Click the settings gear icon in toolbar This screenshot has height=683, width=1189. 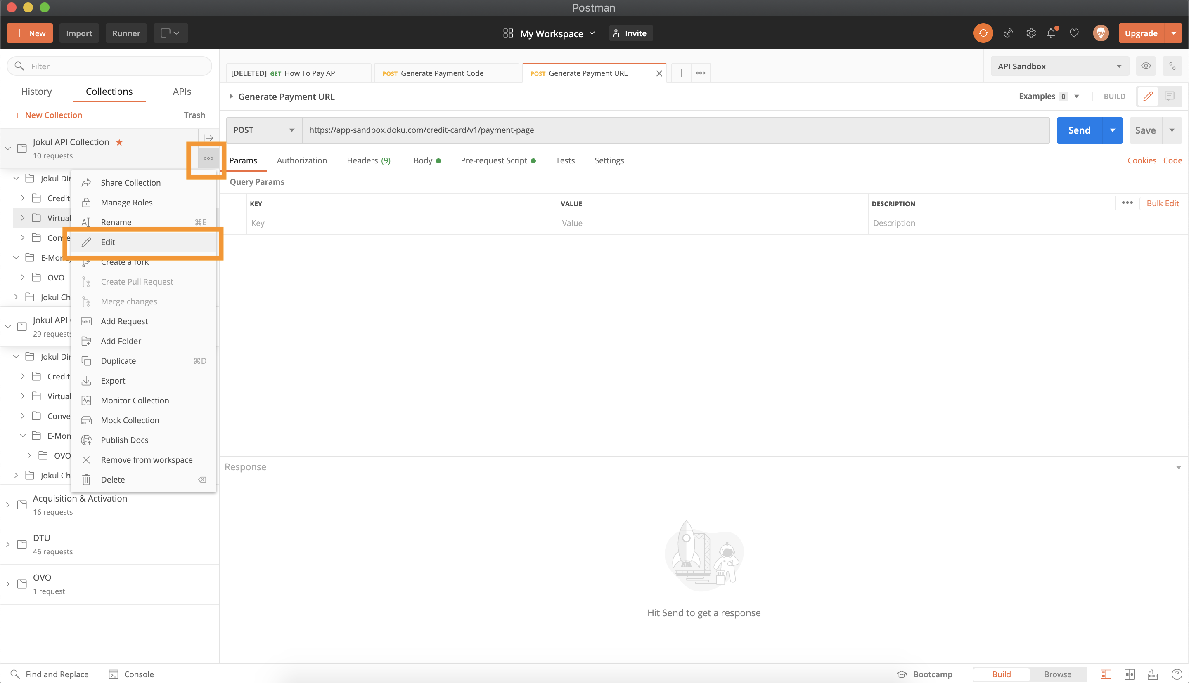point(1030,33)
